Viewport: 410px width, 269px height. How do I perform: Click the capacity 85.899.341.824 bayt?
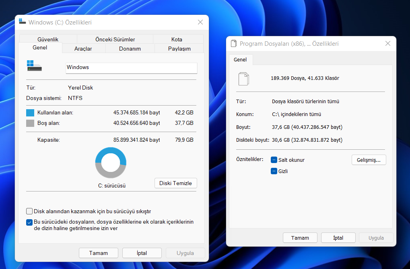[x=136, y=140]
